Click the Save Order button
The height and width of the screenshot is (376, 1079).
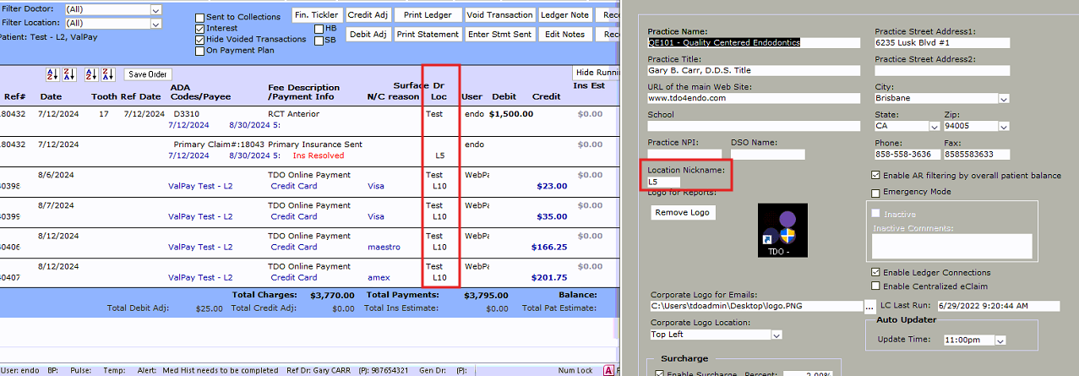[x=147, y=74]
